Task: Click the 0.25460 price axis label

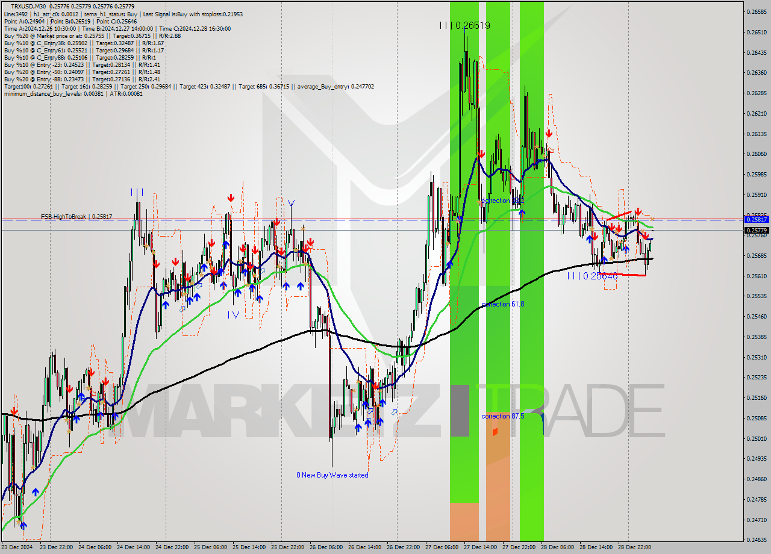Action: click(757, 316)
